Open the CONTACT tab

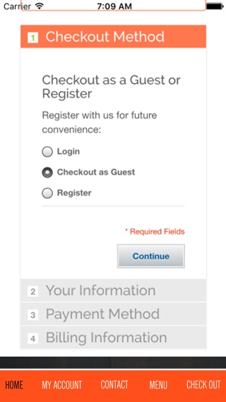tap(114, 385)
